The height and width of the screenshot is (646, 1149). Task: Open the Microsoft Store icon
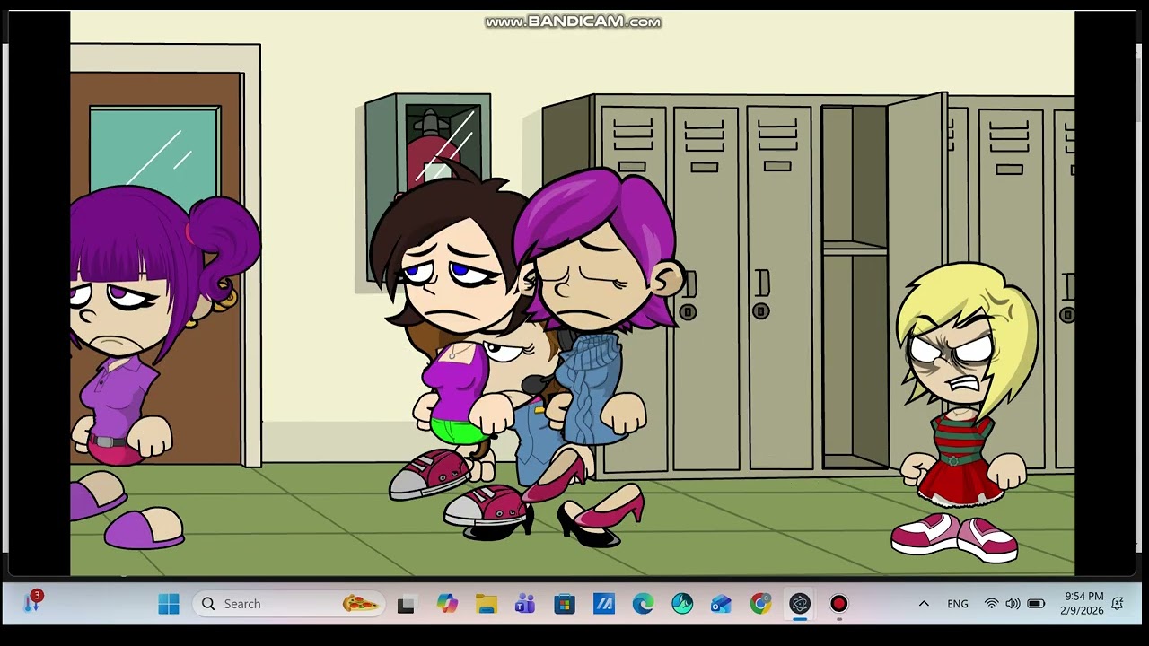pos(565,604)
